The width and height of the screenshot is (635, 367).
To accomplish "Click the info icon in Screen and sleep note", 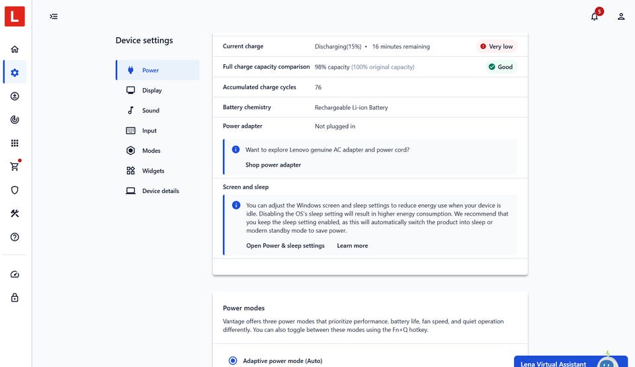I will tap(236, 205).
